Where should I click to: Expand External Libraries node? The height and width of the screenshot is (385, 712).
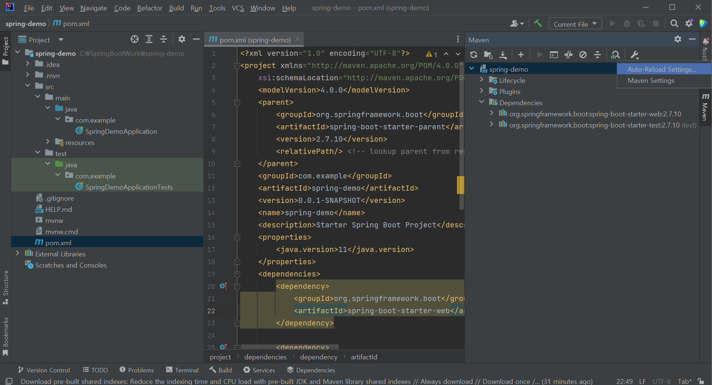coord(17,253)
